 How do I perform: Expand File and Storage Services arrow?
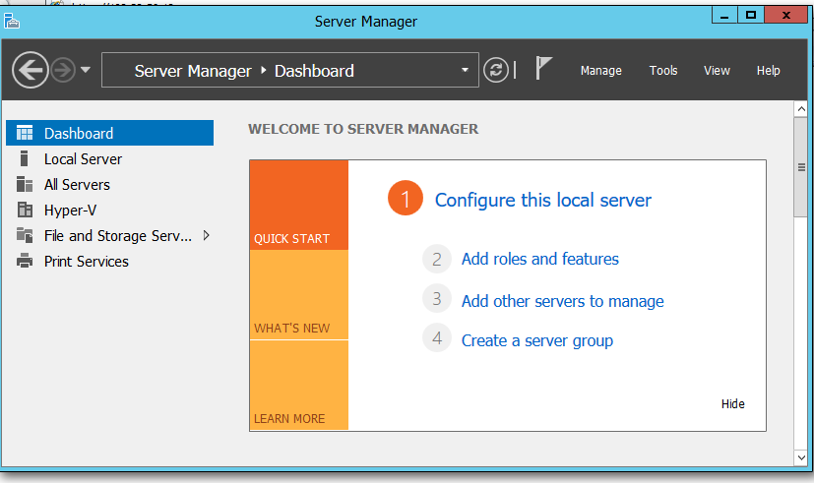tap(206, 235)
